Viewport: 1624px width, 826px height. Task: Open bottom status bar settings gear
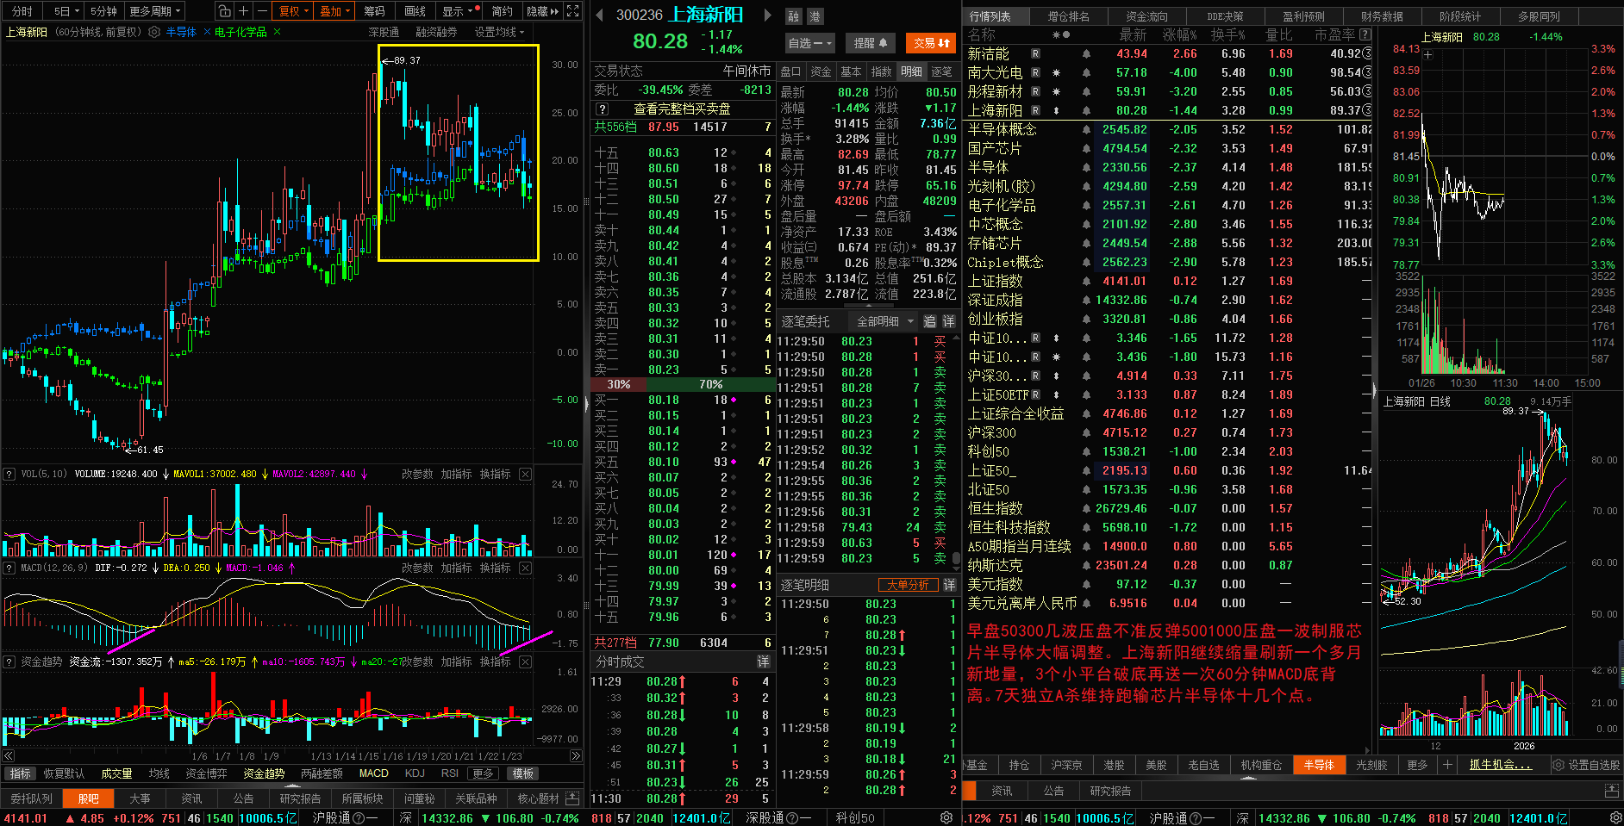[x=946, y=817]
